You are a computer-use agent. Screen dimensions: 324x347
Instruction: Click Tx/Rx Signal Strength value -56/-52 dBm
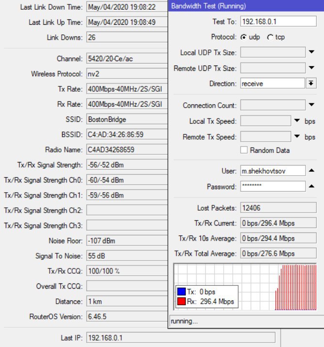[x=127, y=165]
